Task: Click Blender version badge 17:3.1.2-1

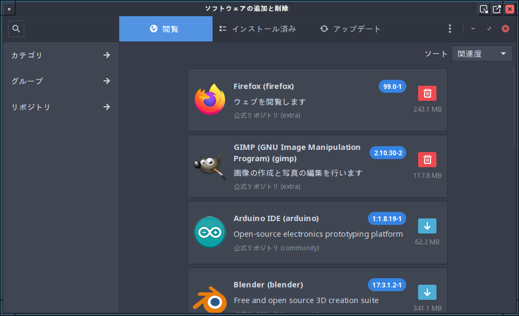Action: (387, 285)
